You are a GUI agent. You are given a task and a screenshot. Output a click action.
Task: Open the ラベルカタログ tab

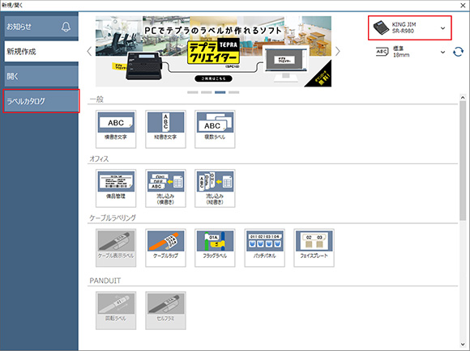point(41,101)
